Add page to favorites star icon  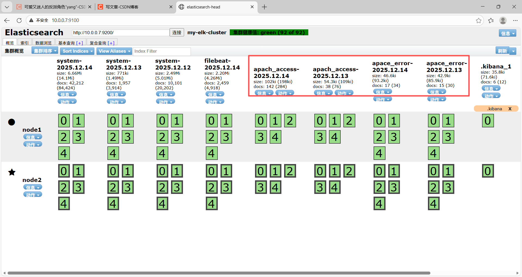click(478, 20)
